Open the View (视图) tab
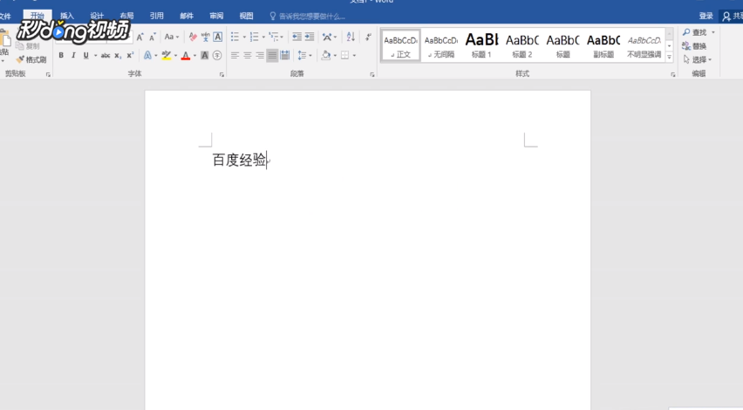The width and height of the screenshot is (743, 410). tap(247, 16)
